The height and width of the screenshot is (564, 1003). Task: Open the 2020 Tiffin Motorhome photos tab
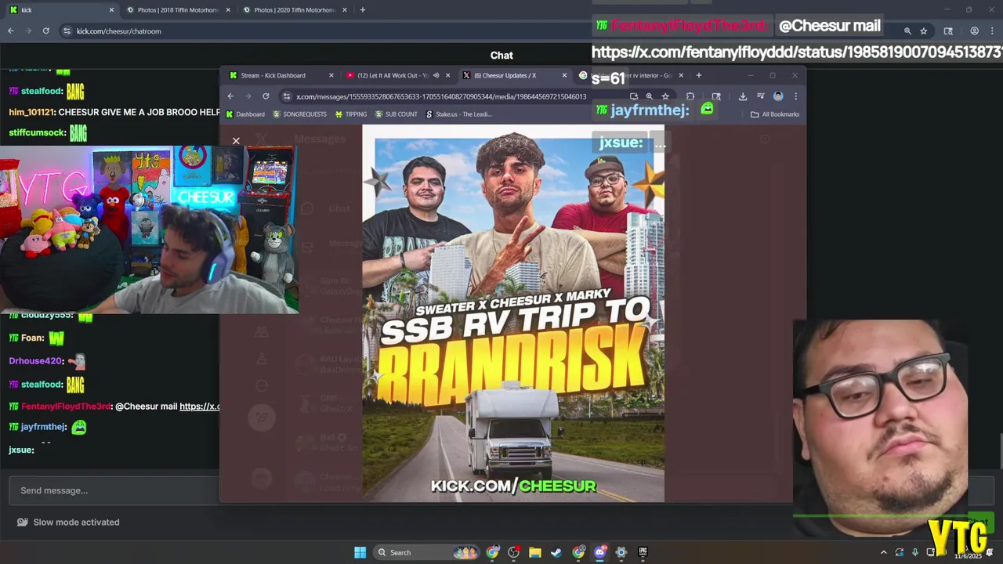[x=295, y=10]
